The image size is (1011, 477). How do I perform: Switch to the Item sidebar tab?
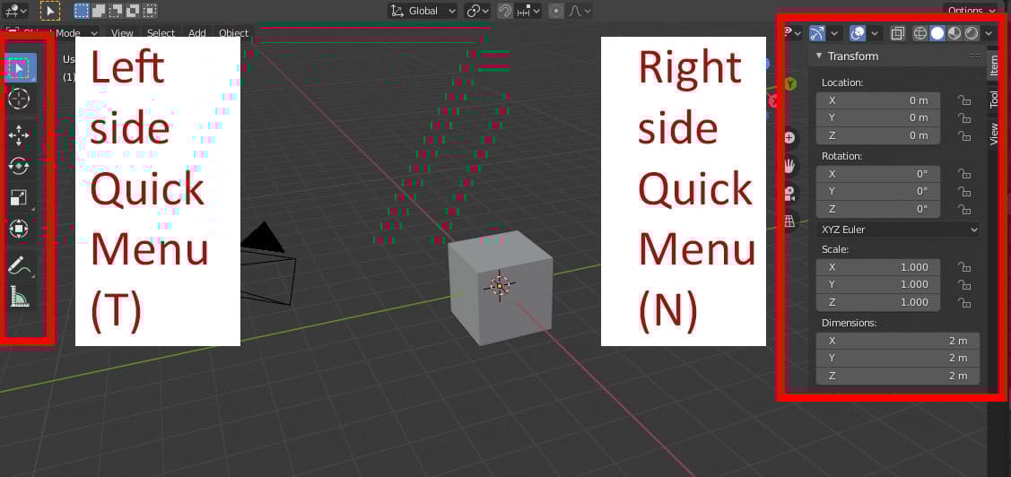click(x=994, y=65)
